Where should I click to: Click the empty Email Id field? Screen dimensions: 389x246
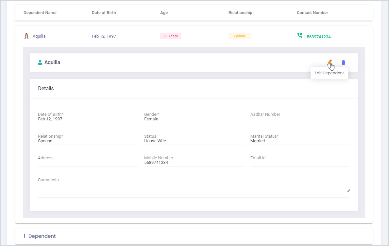(x=300, y=161)
